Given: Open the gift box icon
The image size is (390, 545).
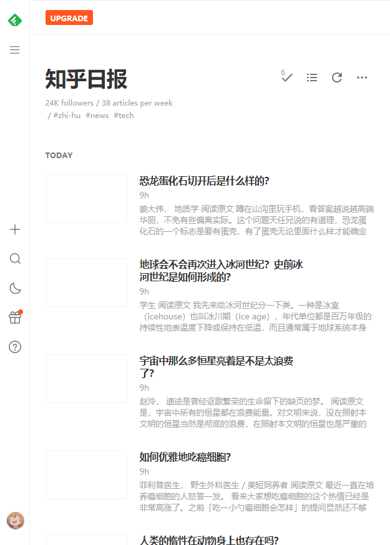Looking at the screenshot, I should tap(15, 317).
